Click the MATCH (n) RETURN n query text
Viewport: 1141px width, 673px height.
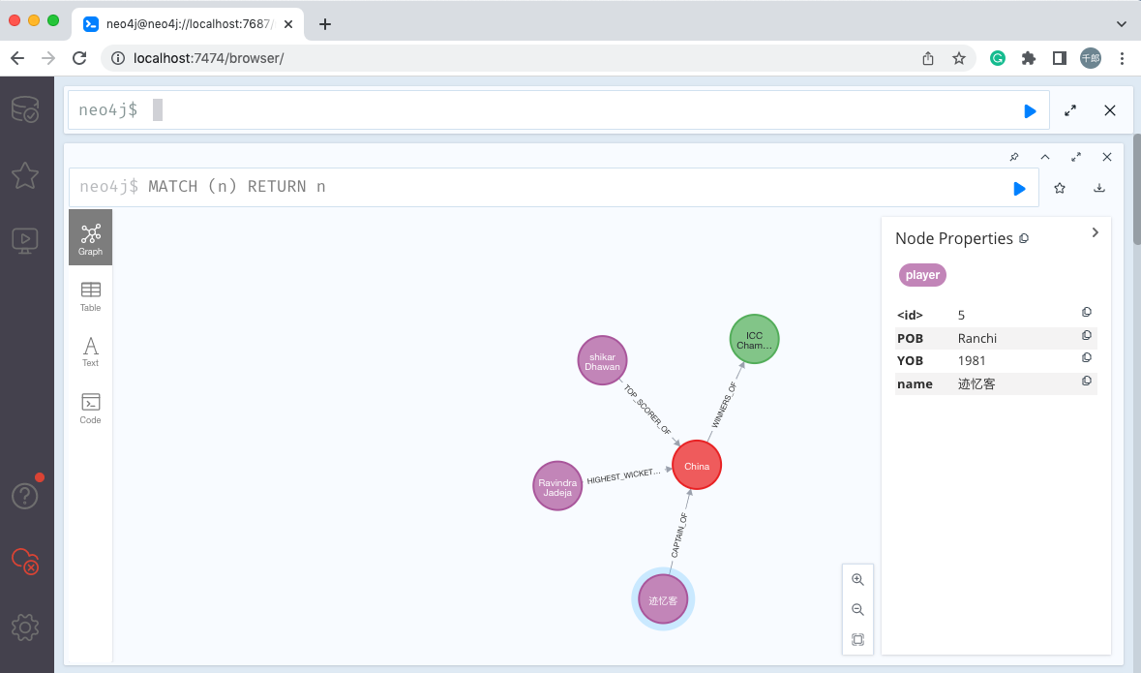point(236,187)
